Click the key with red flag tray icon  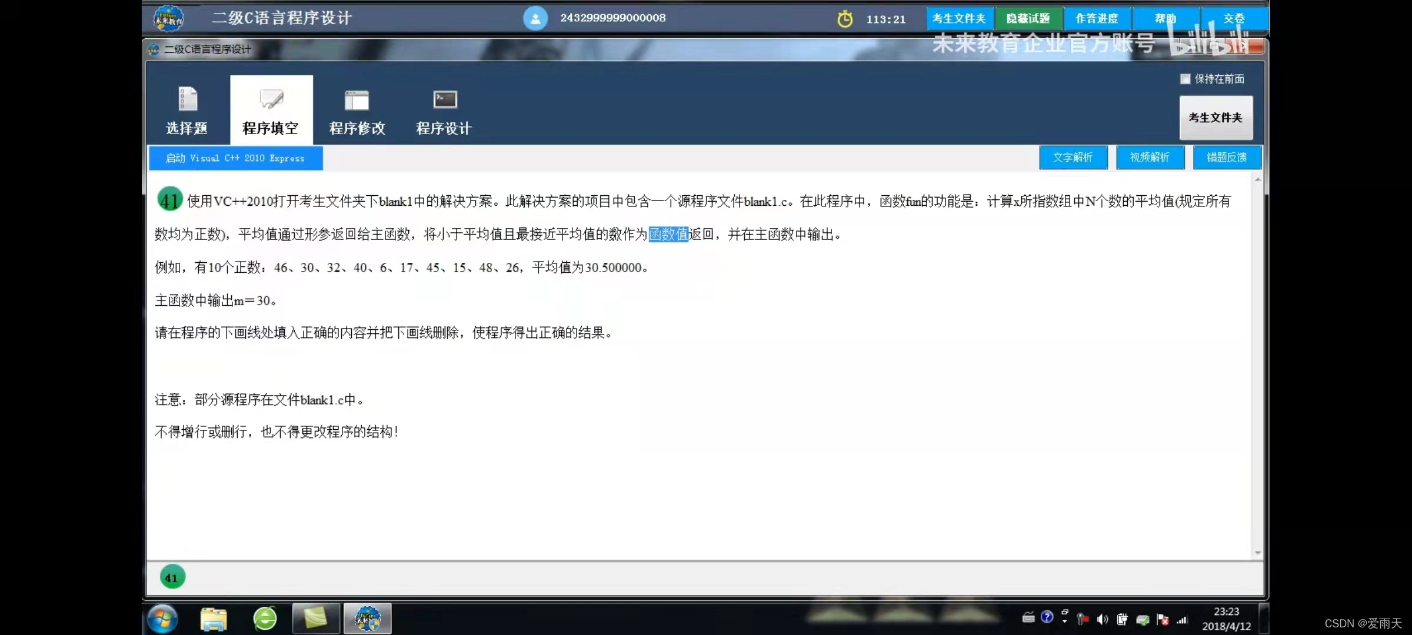click(1083, 619)
